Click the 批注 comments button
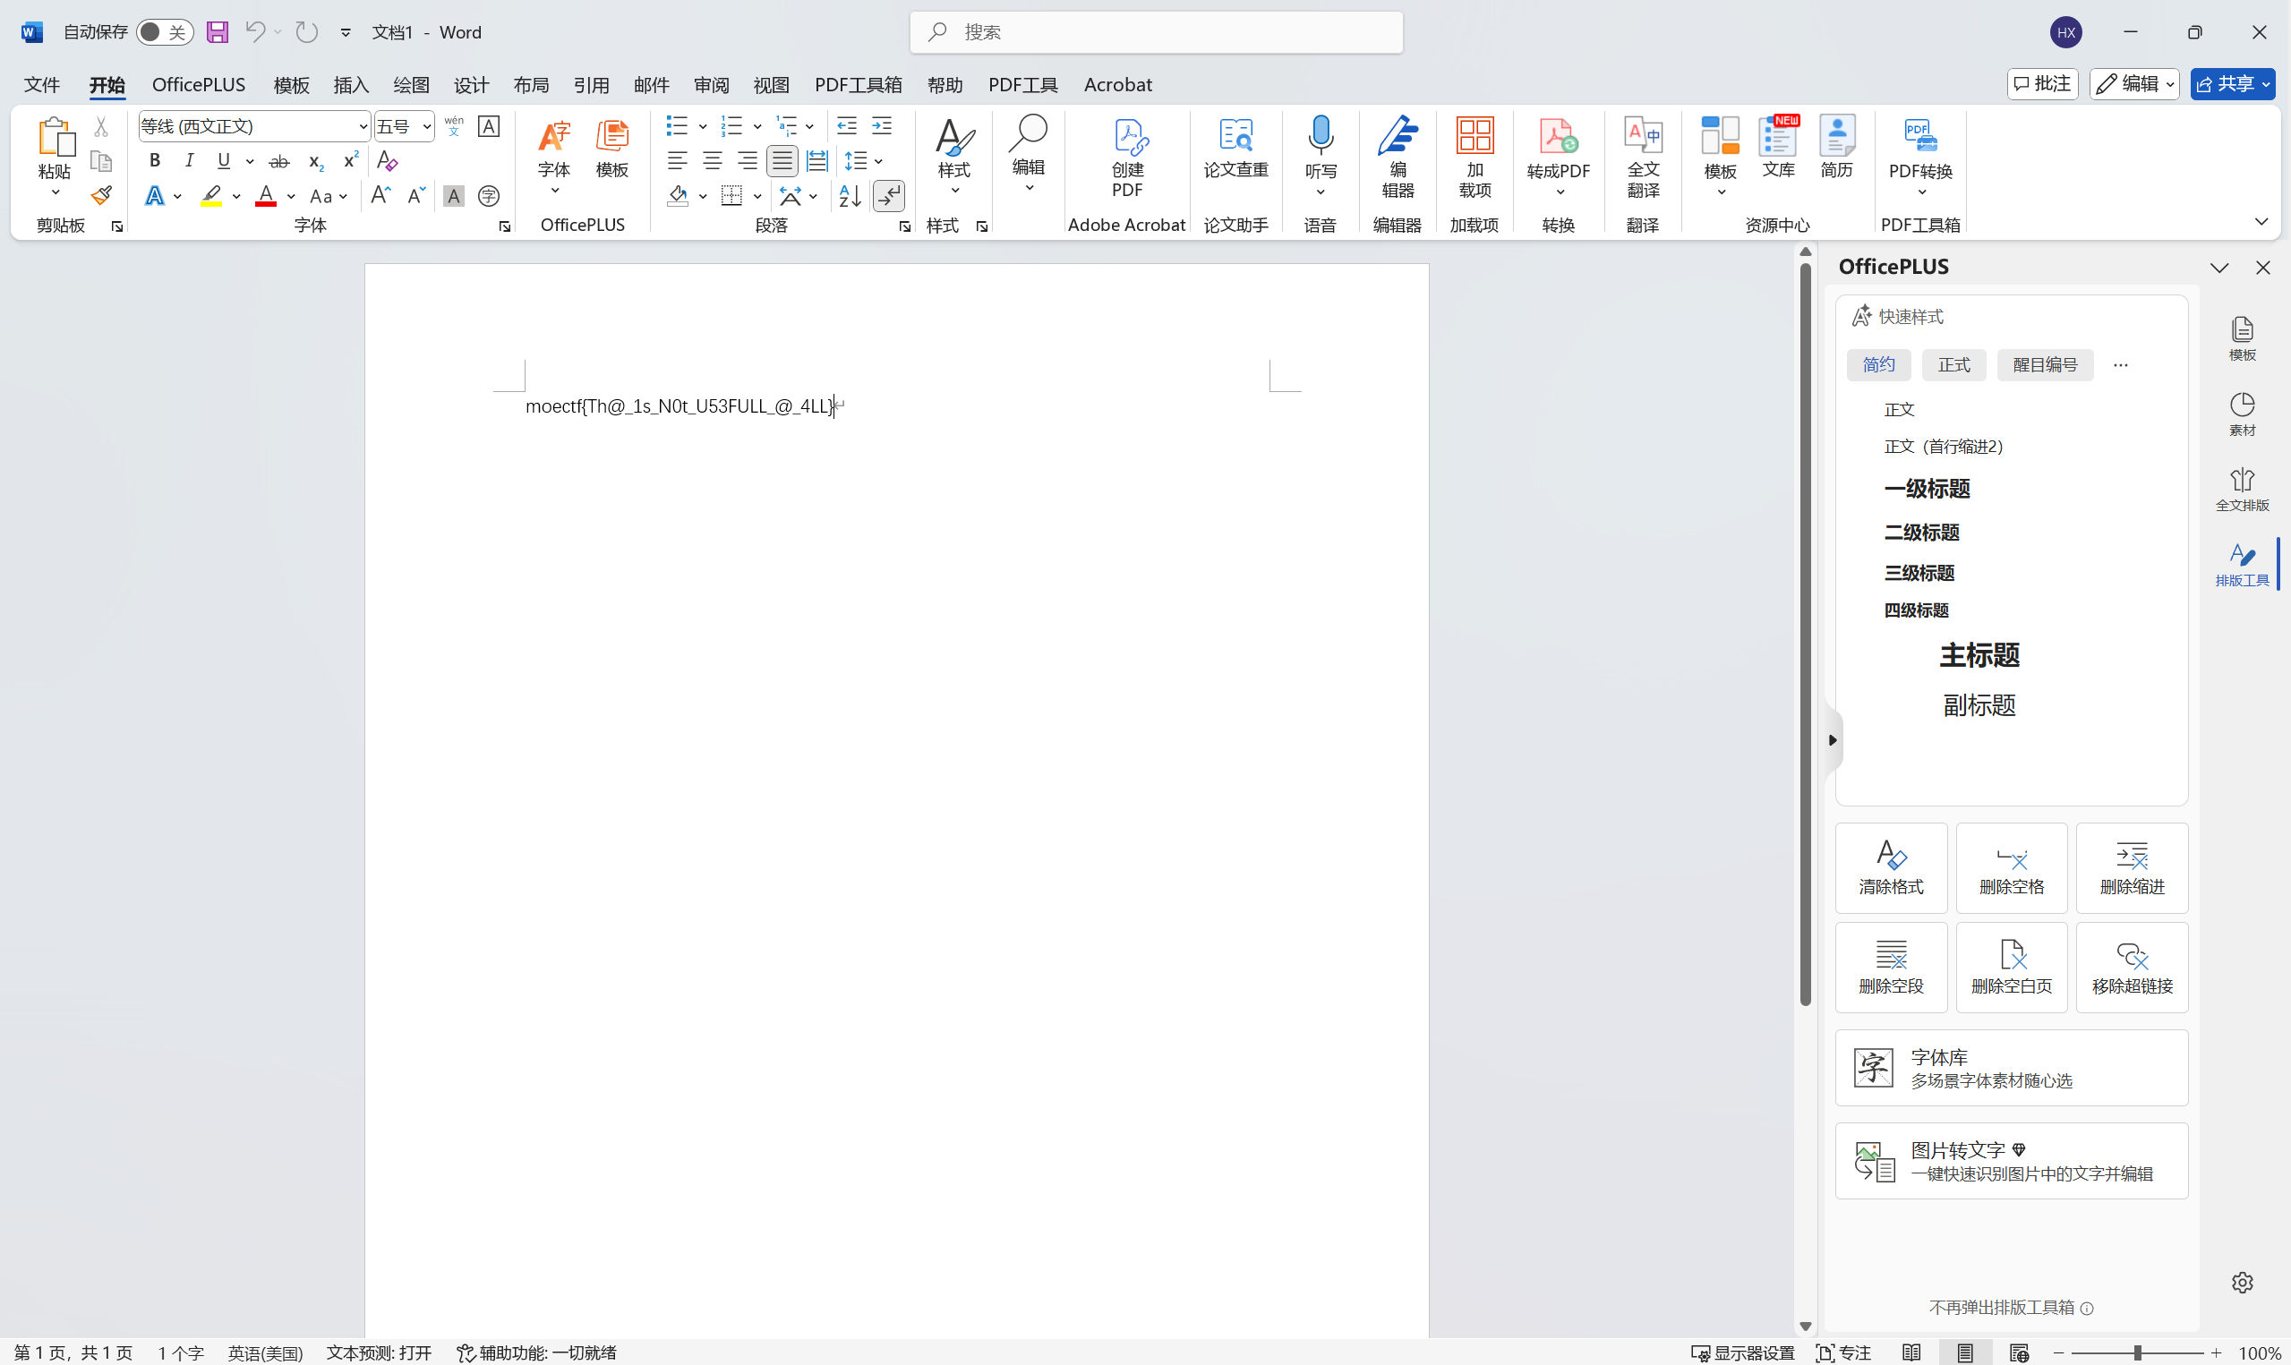Image resolution: width=2291 pixels, height=1365 pixels. (2042, 84)
